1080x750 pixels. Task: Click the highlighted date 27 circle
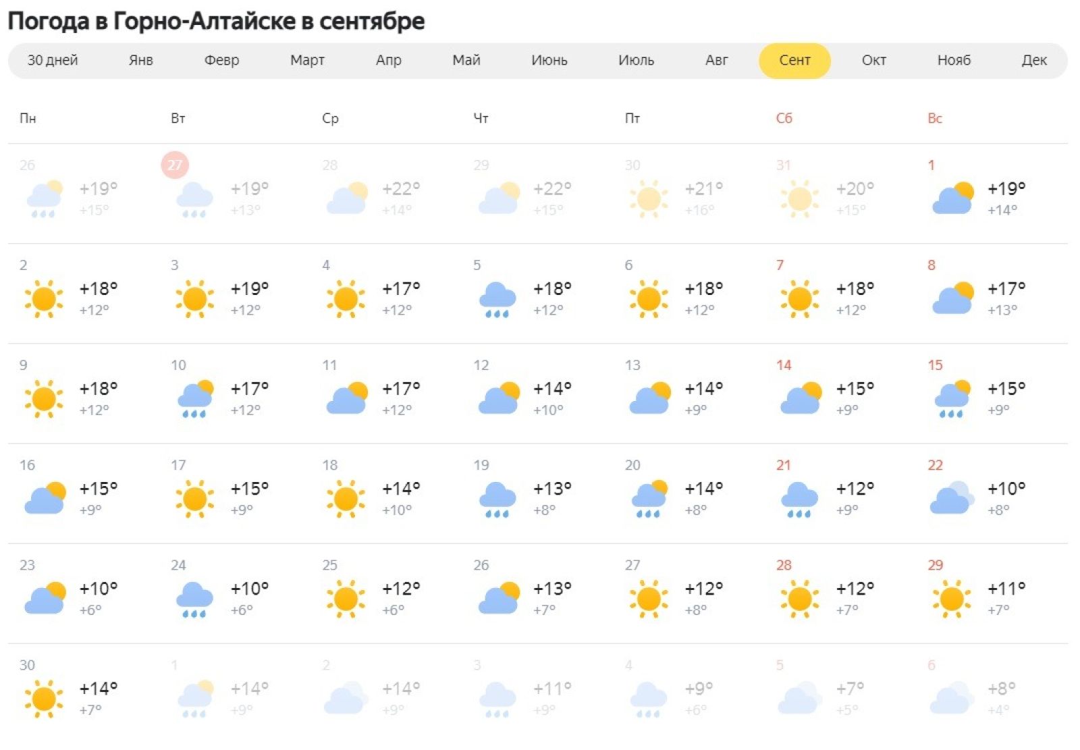(175, 165)
